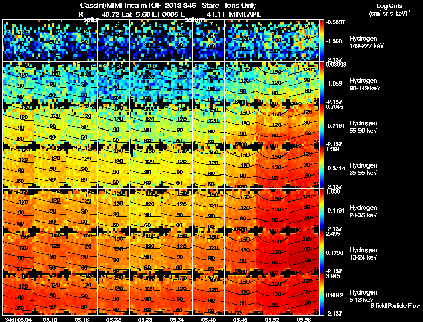Click the '0.03093' colorbar value
The height and width of the screenshot is (322, 423).
coord(336,65)
